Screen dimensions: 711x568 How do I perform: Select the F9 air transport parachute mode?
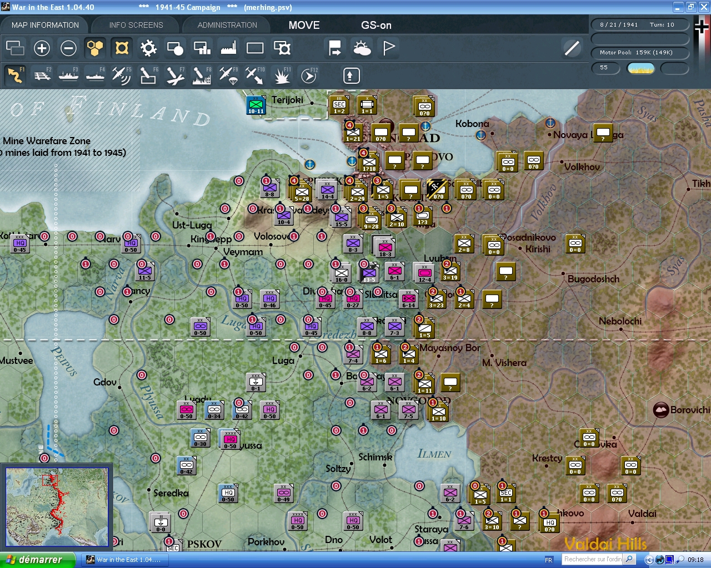pos(228,75)
